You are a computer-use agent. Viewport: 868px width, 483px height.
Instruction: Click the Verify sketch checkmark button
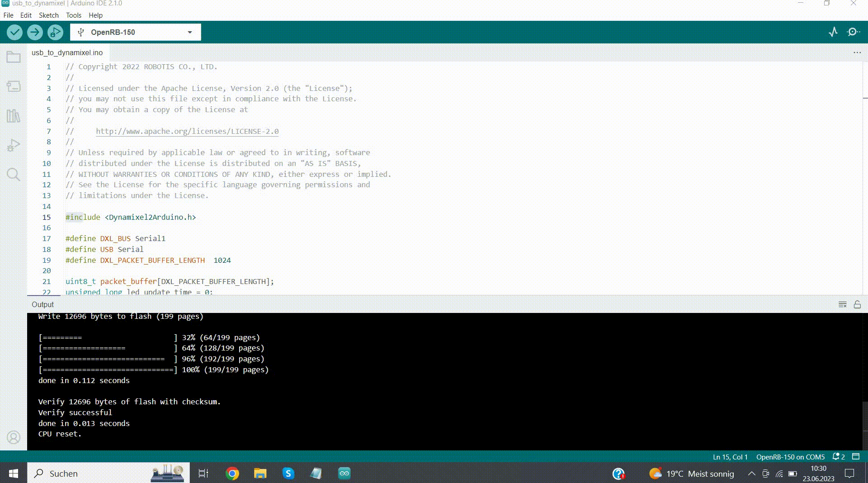click(14, 32)
